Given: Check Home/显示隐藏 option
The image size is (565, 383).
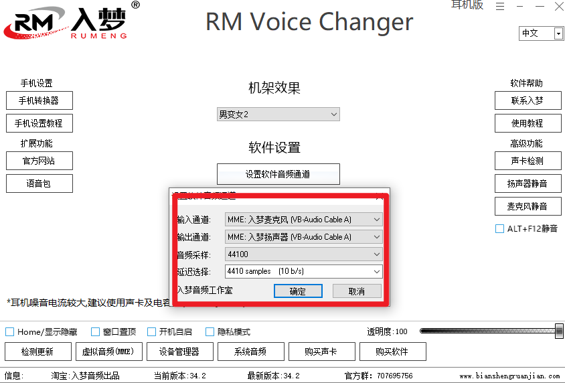Looking at the screenshot, I should [x=10, y=332].
